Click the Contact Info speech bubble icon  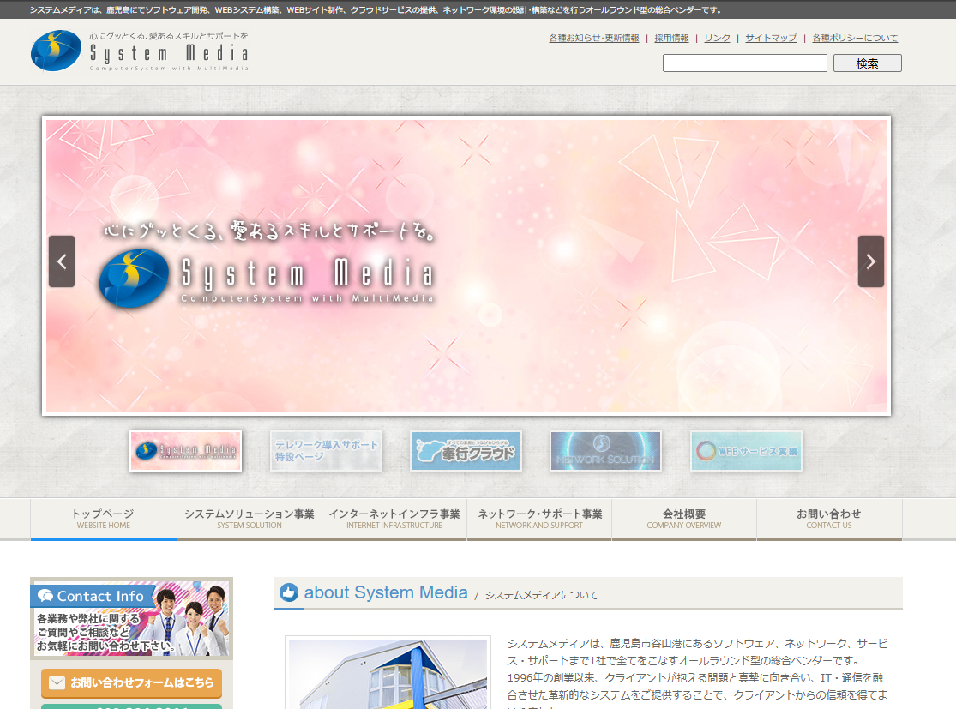click(x=45, y=596)
